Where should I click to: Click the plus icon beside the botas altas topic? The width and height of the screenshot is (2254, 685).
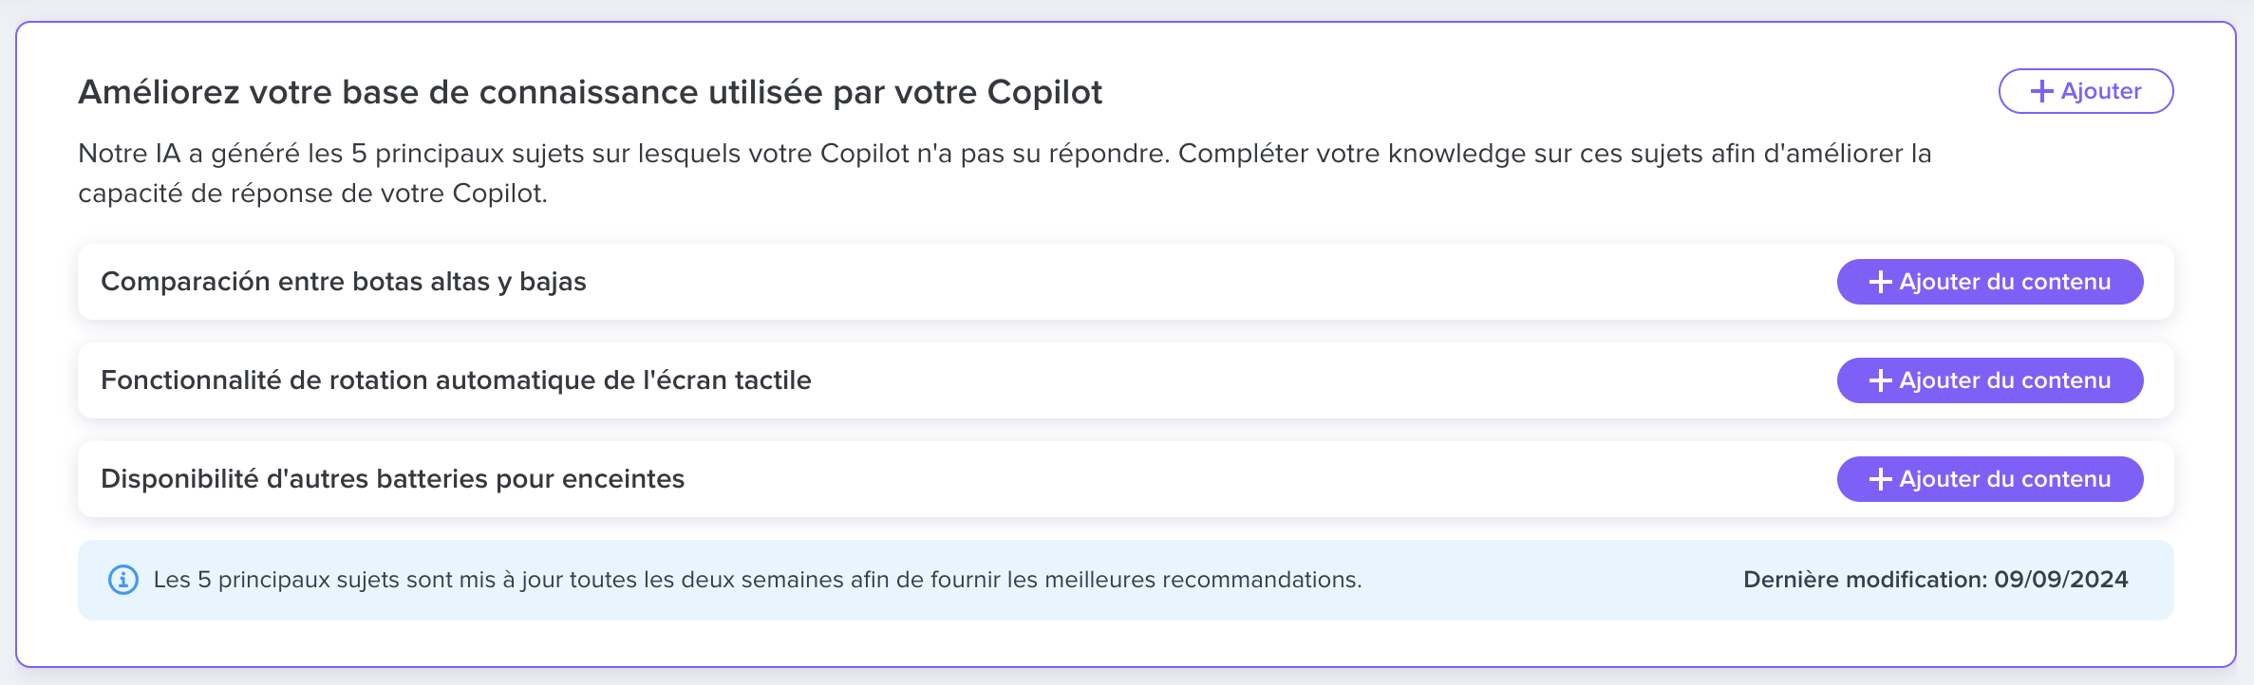coord(1881,282)
